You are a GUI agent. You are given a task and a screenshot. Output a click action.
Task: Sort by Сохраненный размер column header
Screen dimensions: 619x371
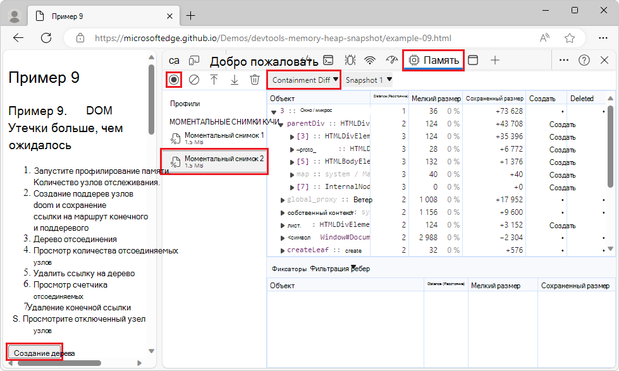pos(494,99)
